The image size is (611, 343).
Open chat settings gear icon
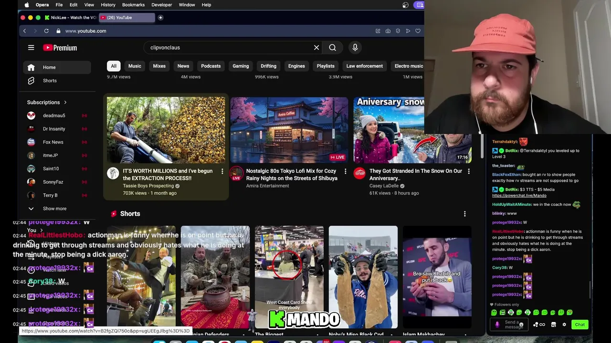coord(564,325)
